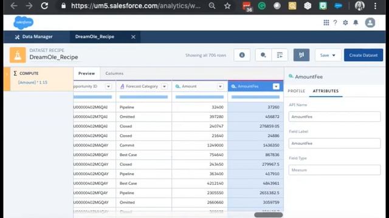Select the Amount column header
Image resolution: width=389 pixels, height=218 pixels.
coord(199,86)
